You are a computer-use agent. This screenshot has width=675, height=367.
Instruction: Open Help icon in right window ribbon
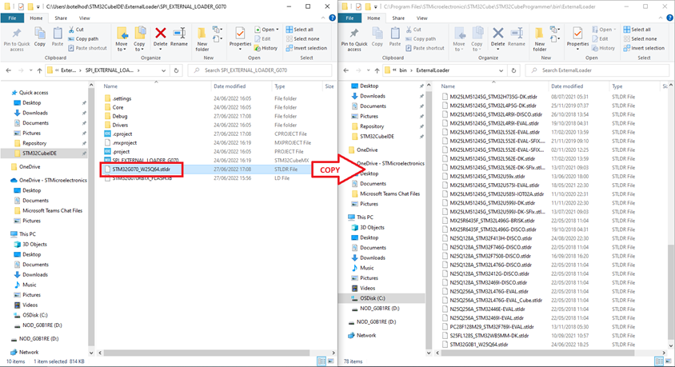(668, 18)
